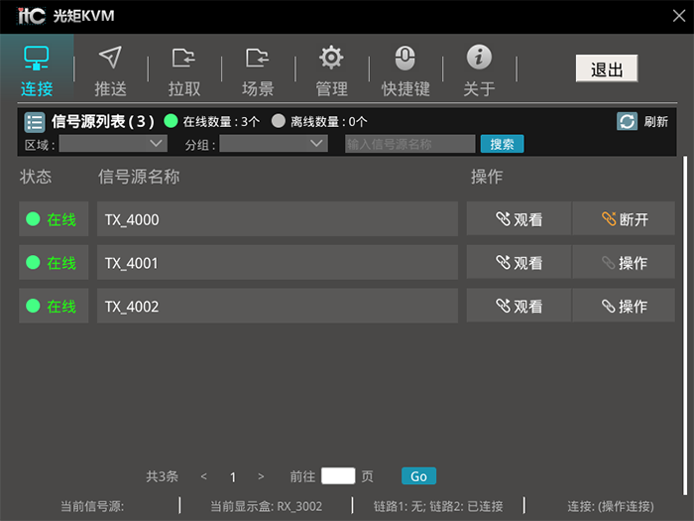This screenshot has width=694, height=521.
Task: Click the 状态 column header
Action: pos(36,177)
